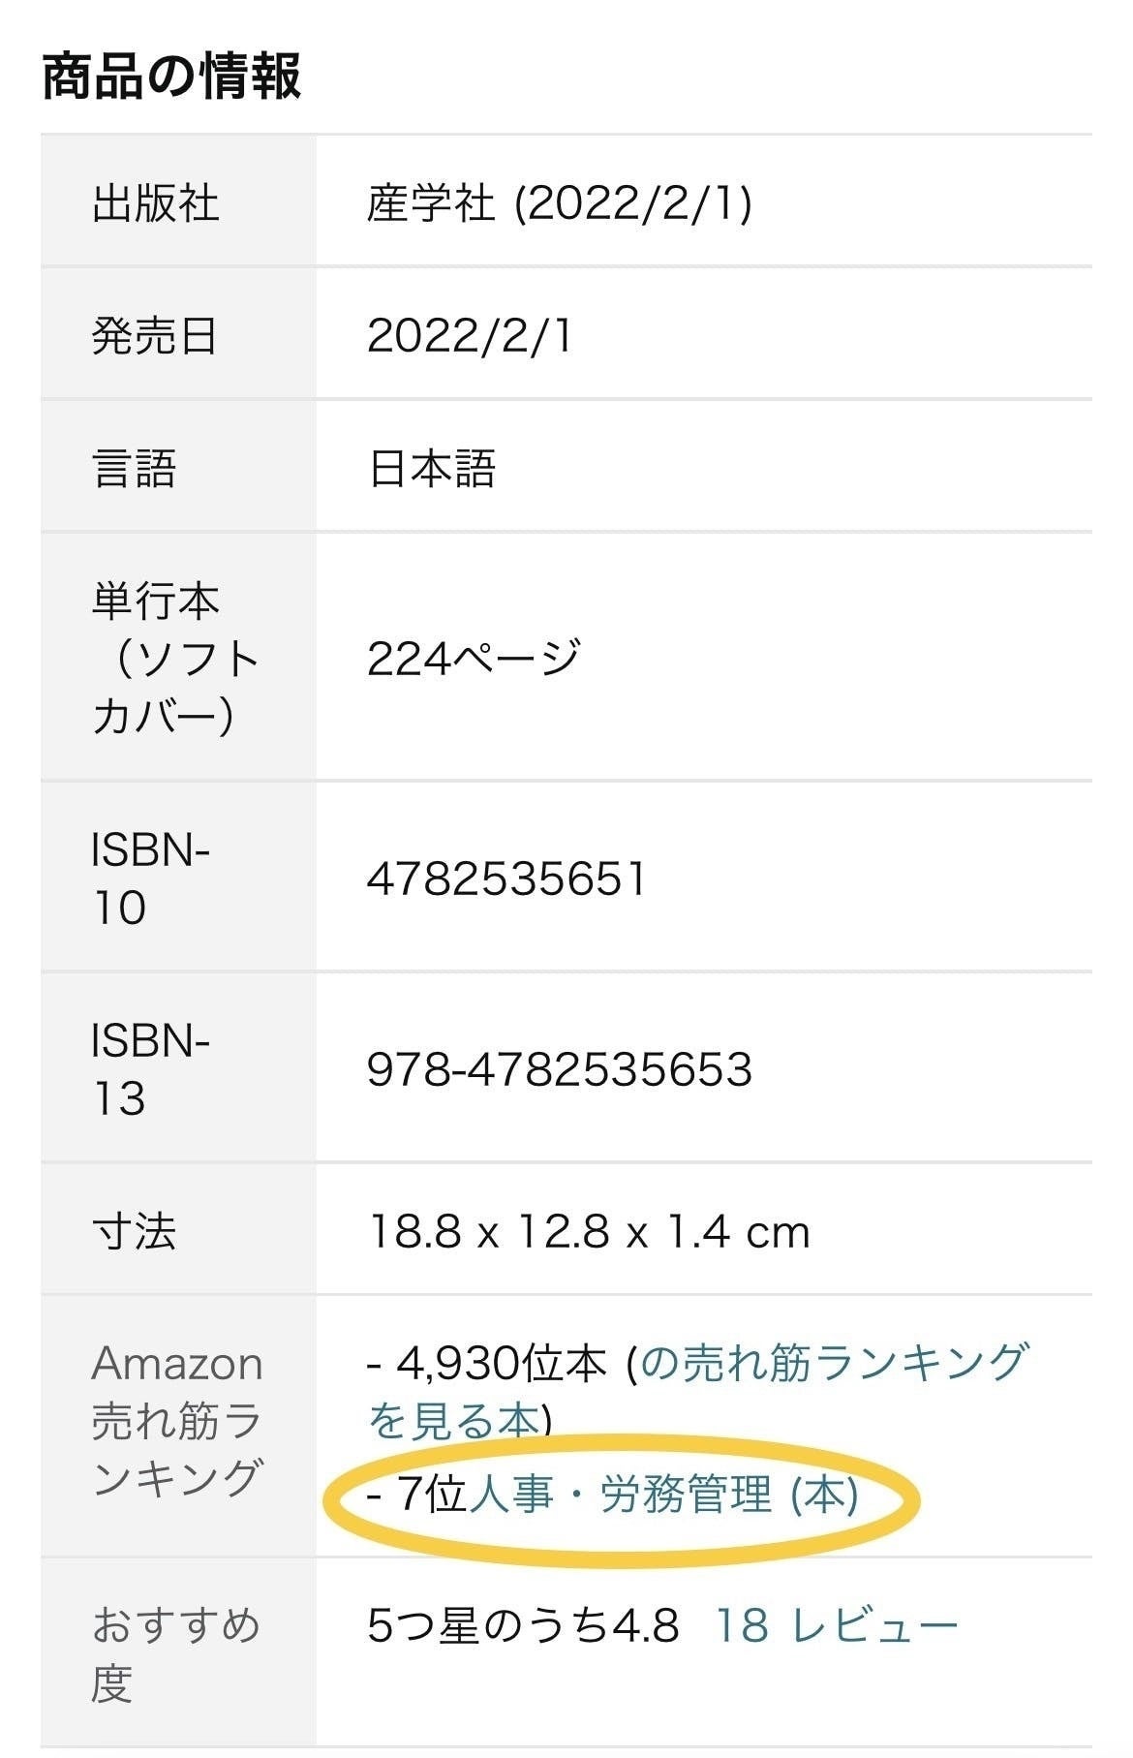Click the release date value in 発売日 row
1133x1758 pixels.
[x=470, y=336]
